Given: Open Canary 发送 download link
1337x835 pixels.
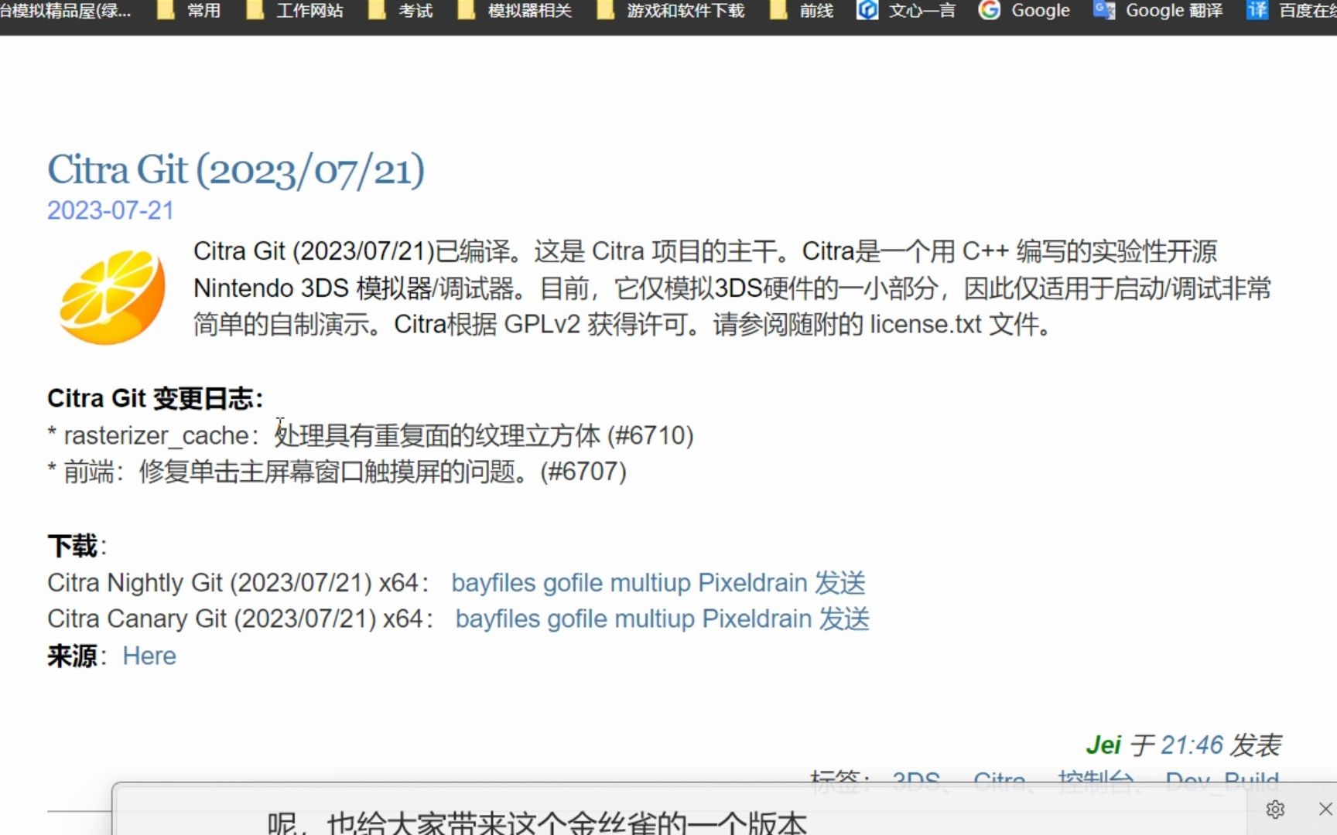Looking at the screenshot, I should pos(844,619).
